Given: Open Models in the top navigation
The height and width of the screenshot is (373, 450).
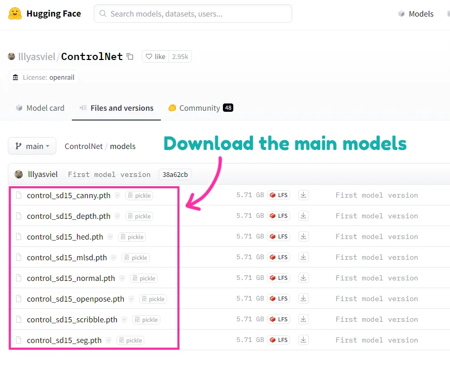Looking at the screenshot, I should pos(416,14).
